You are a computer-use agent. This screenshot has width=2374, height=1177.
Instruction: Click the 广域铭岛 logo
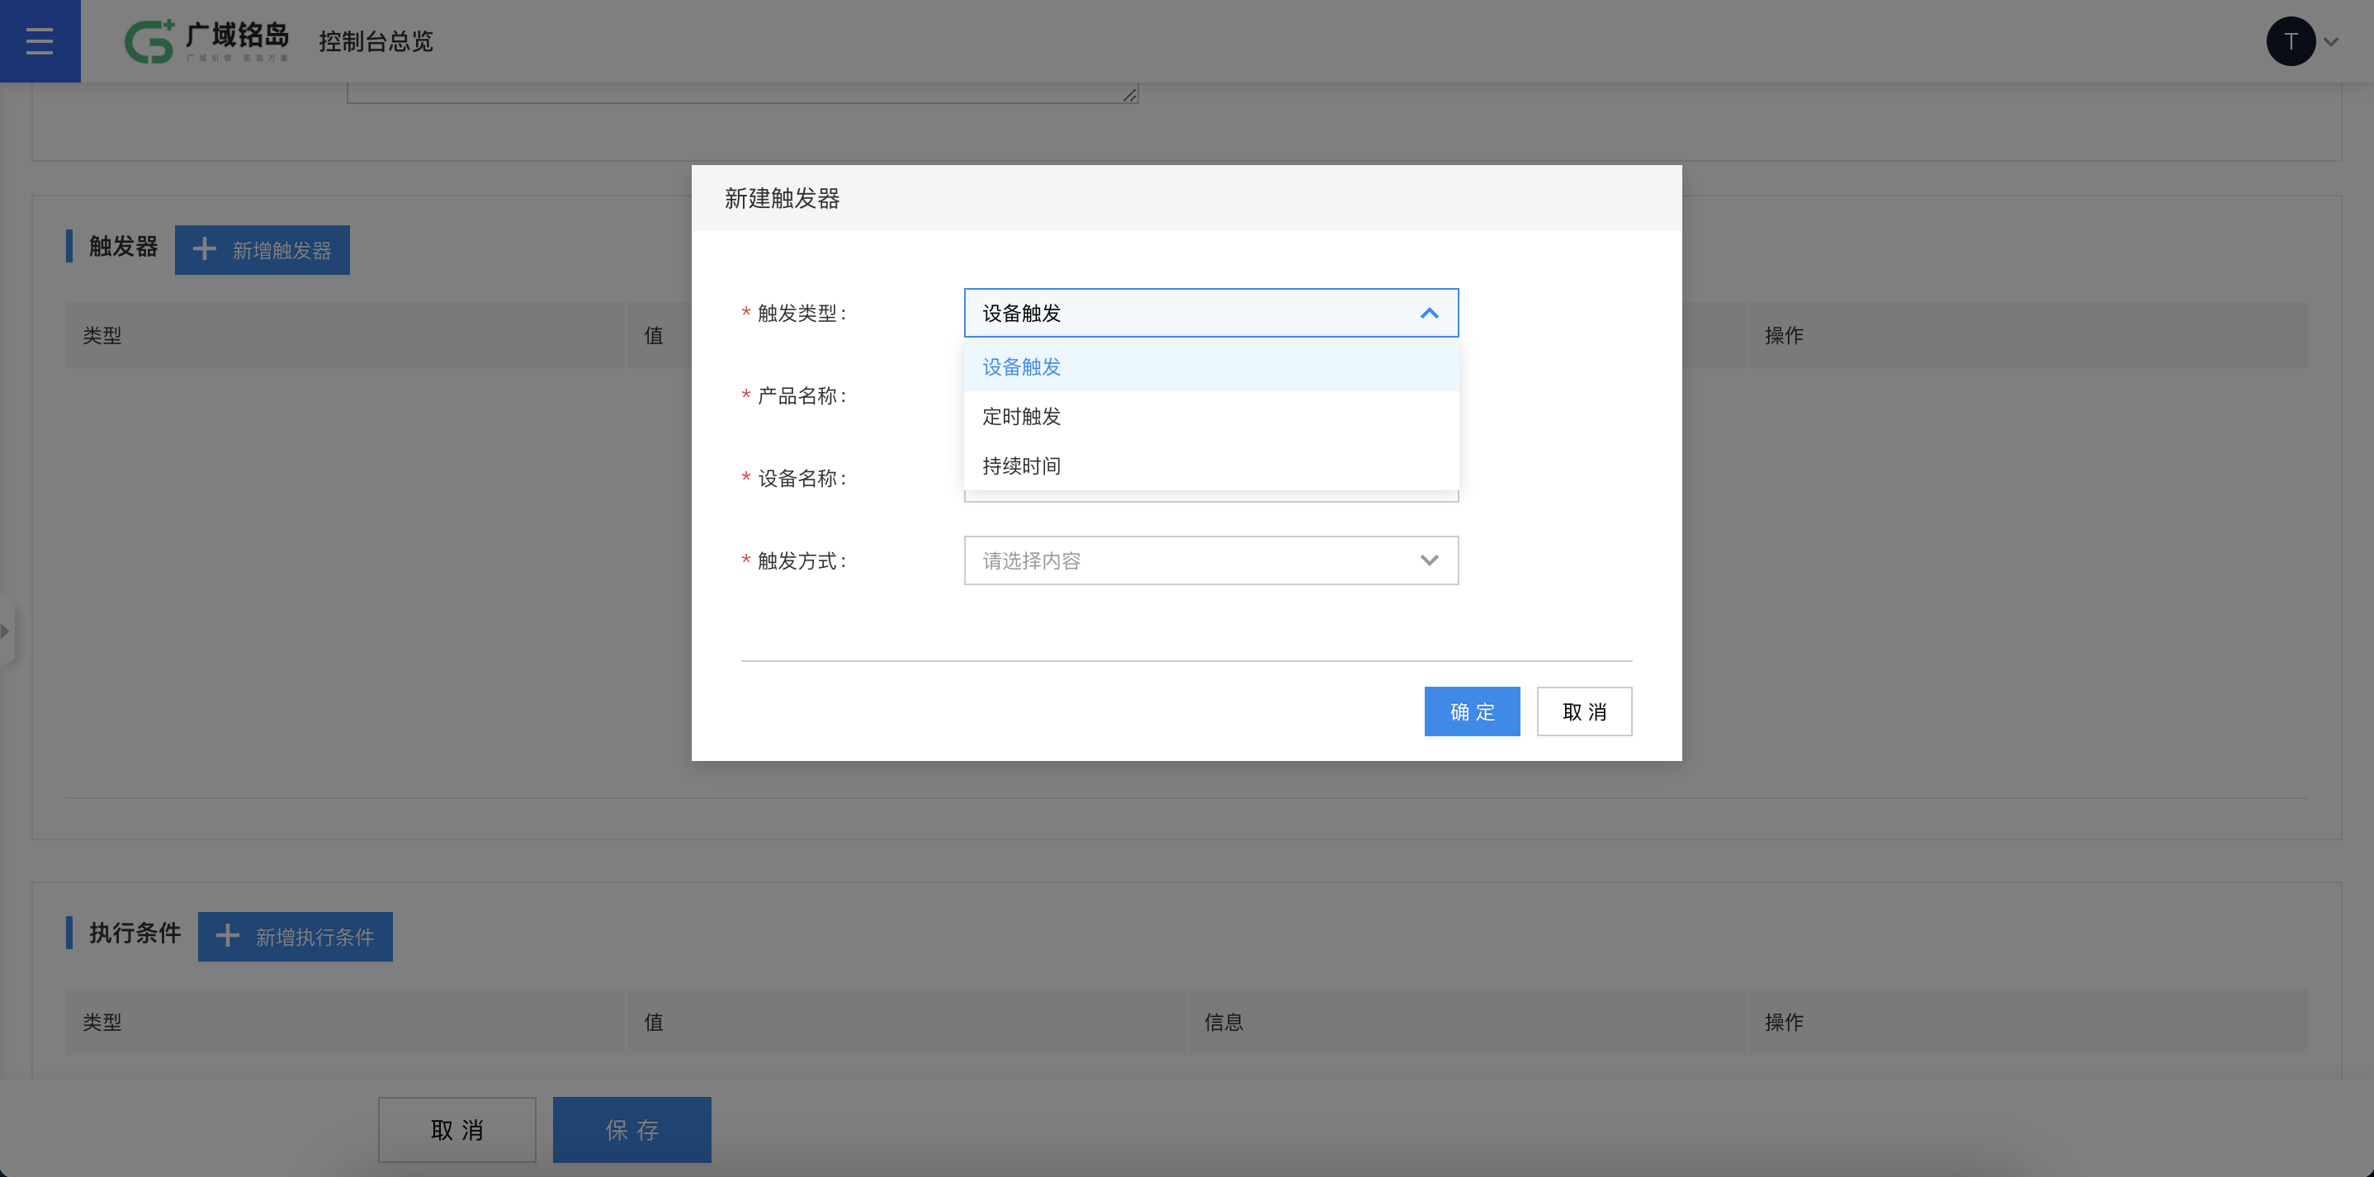206,40
